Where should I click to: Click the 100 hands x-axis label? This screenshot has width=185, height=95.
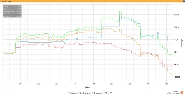point(20,84)
